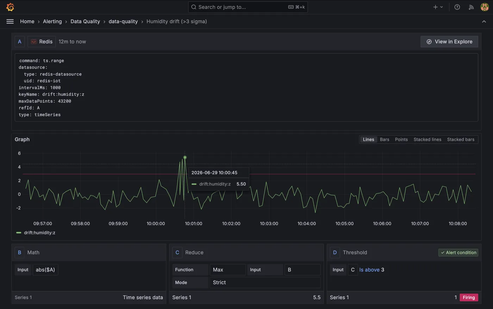
Task: Select Stacked bars graph mode
Action: point(461,139)
